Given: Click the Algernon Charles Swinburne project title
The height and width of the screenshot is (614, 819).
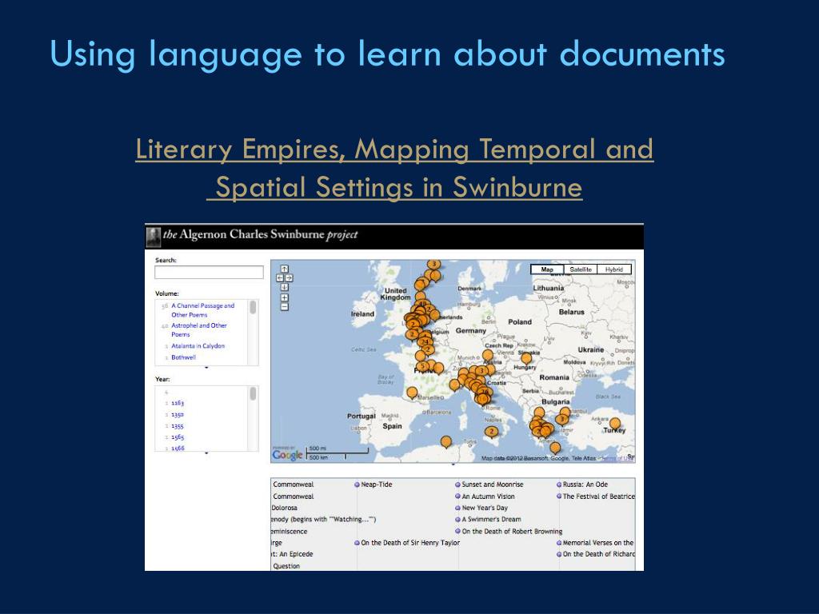Looking at the screenshot, I should click(x=260, y=234).
